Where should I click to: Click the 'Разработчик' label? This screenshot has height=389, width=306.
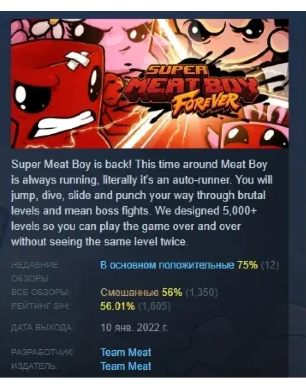(x=42, y=352)
